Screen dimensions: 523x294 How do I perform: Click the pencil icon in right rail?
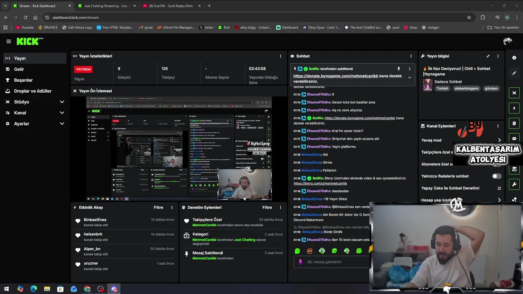(x=514, y=73)
